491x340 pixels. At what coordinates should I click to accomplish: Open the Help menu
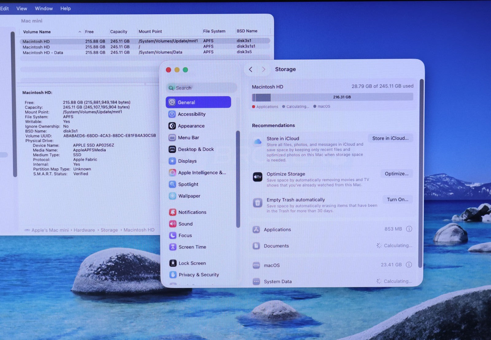65,9
